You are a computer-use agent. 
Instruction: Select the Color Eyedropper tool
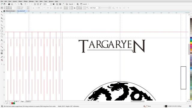coord(2,57)
